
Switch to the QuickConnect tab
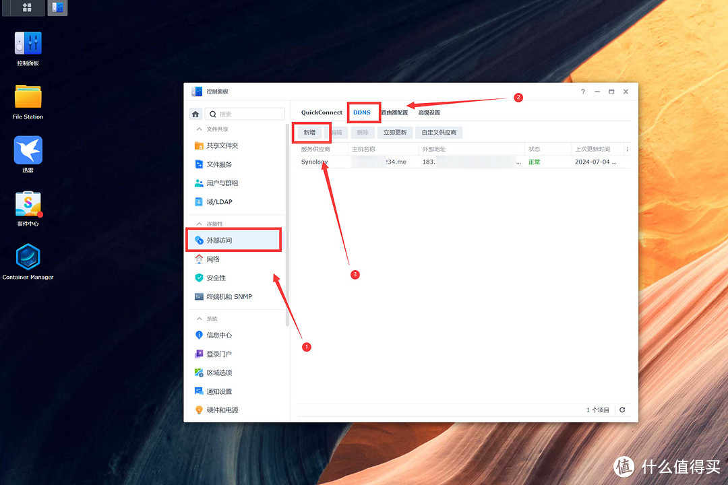click(x=320, y=112)
